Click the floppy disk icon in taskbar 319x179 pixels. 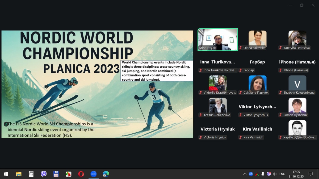pyautogui.click(x=56, y=174)
